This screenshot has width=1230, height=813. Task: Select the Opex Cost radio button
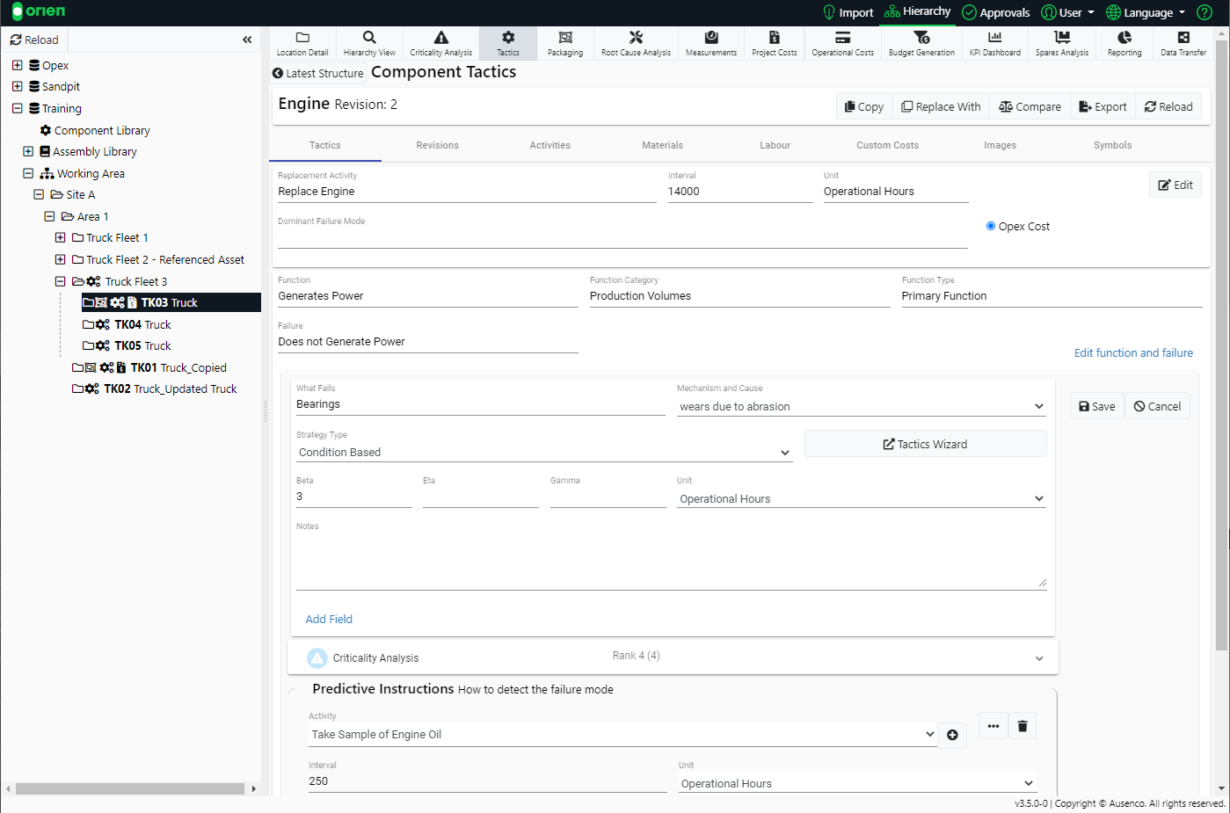991,226
